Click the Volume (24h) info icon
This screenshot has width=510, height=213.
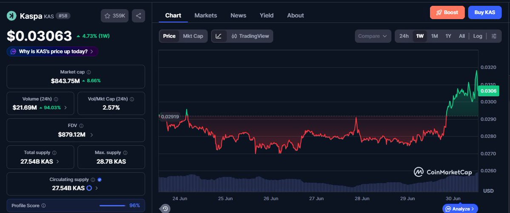tap(56, 99)
